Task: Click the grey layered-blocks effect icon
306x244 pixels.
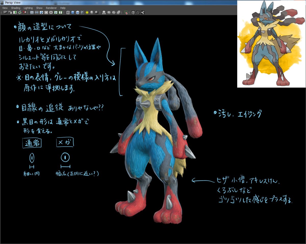Action: (118, 12)
